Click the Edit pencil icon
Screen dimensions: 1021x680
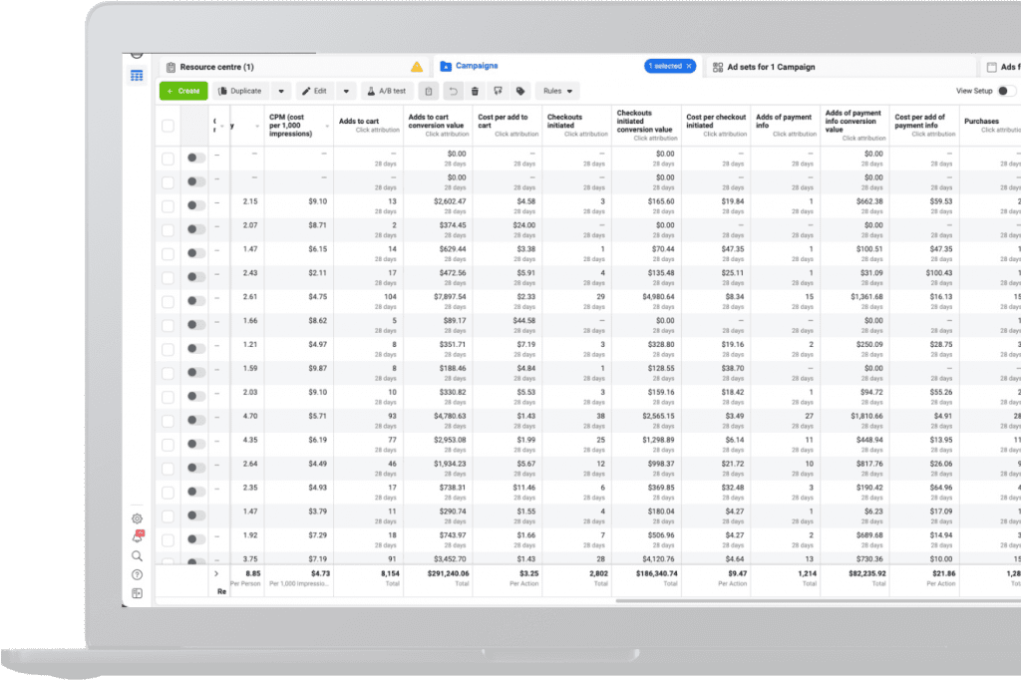[x=306, y=91]
